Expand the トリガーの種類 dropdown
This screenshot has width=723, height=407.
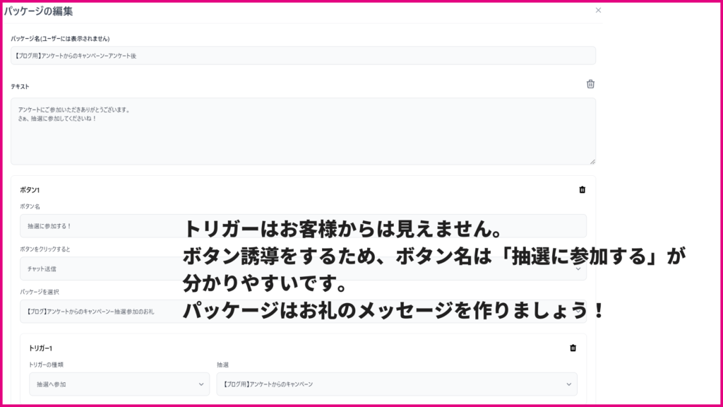[119, 384]
